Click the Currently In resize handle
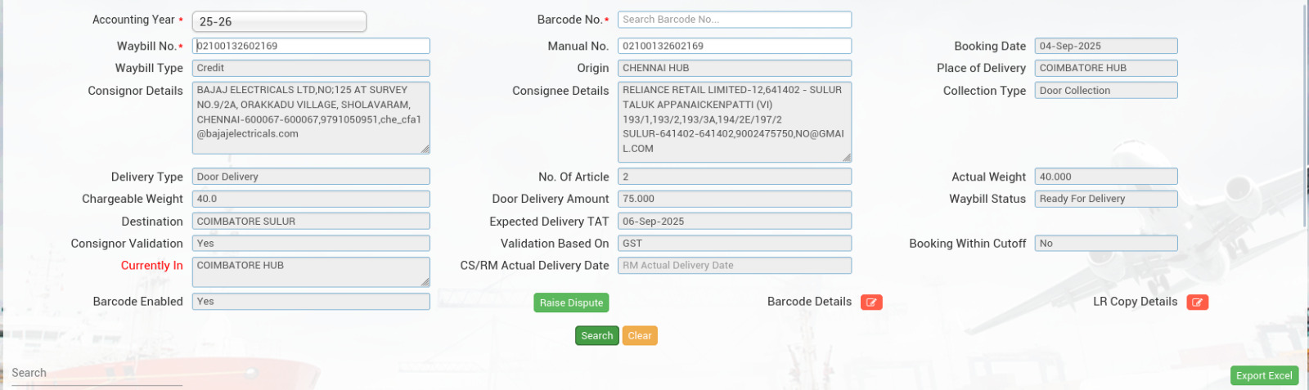The height and width of the screenshot is (390, 1309). (x=425, y=283)
